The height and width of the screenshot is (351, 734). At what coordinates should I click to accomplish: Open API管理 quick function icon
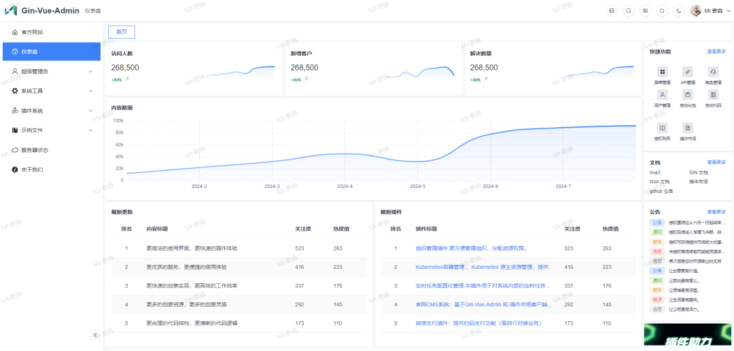click(x=687, y=72)
